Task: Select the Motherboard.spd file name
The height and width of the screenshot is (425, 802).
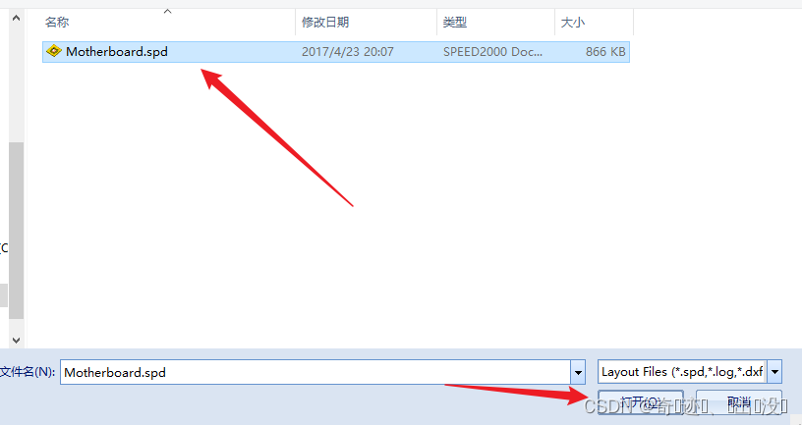Action: (117, 52)
